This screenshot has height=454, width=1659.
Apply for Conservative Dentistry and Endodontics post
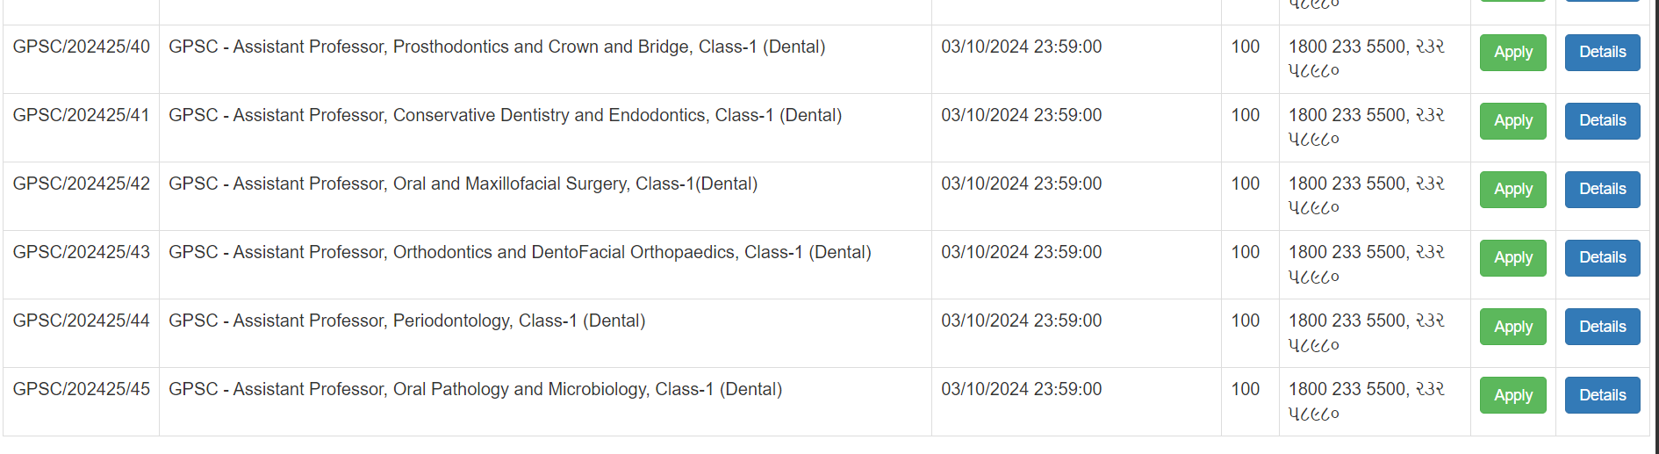(1512, 121)
